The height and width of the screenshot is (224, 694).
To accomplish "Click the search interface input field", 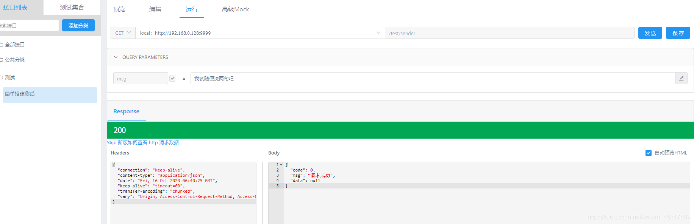I will [x=29, y=25].
